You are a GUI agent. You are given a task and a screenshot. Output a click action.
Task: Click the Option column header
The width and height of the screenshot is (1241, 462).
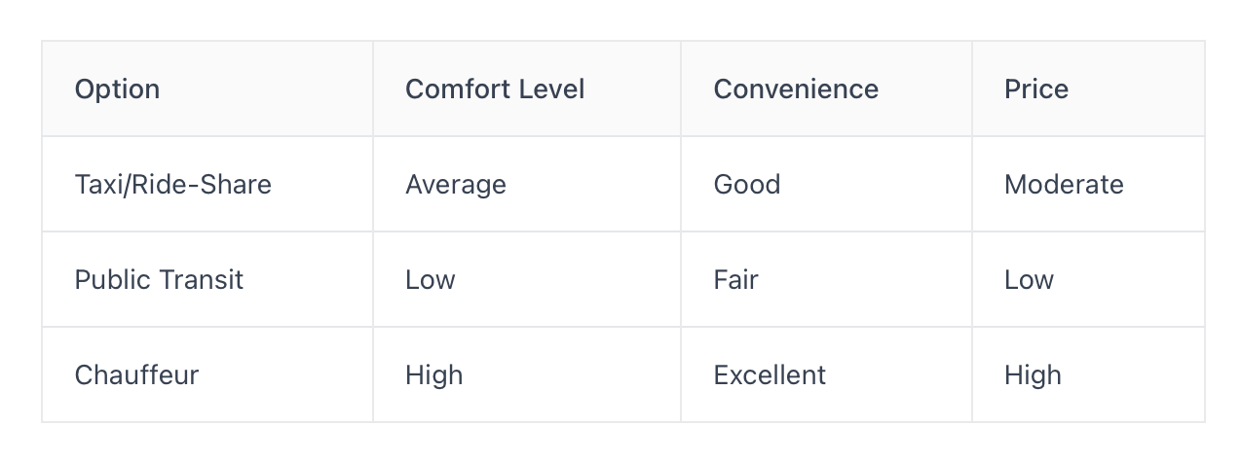[x=117, y=89]
